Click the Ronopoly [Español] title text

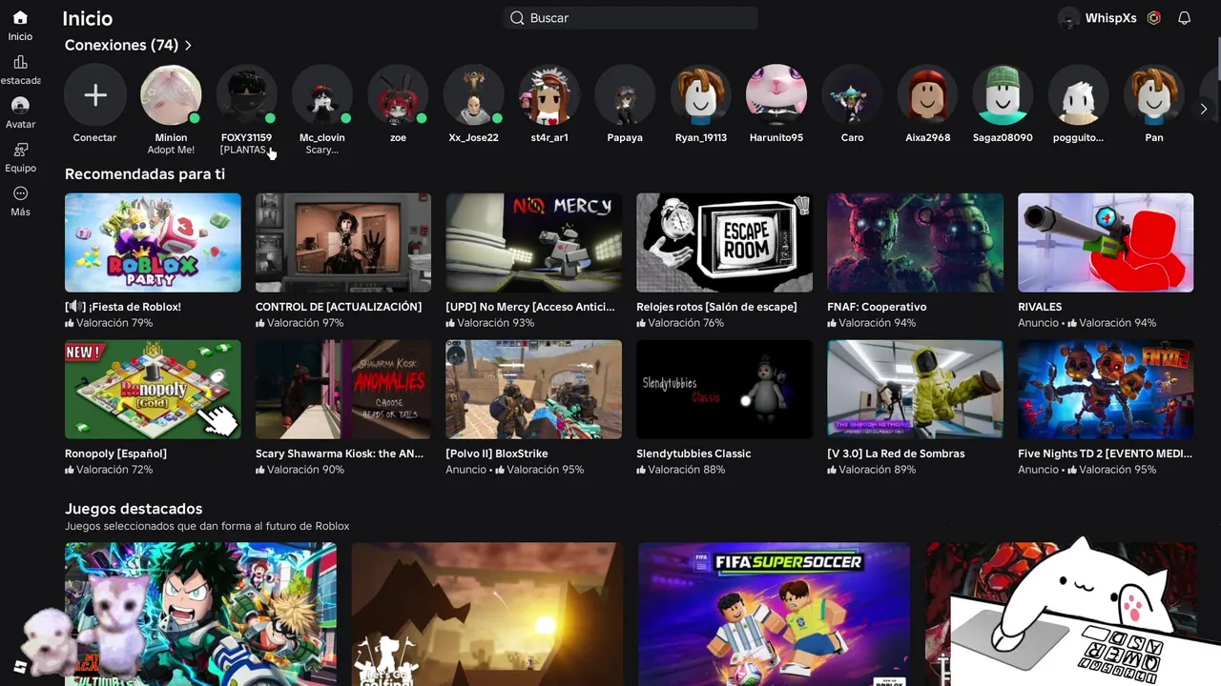(115, 454)
